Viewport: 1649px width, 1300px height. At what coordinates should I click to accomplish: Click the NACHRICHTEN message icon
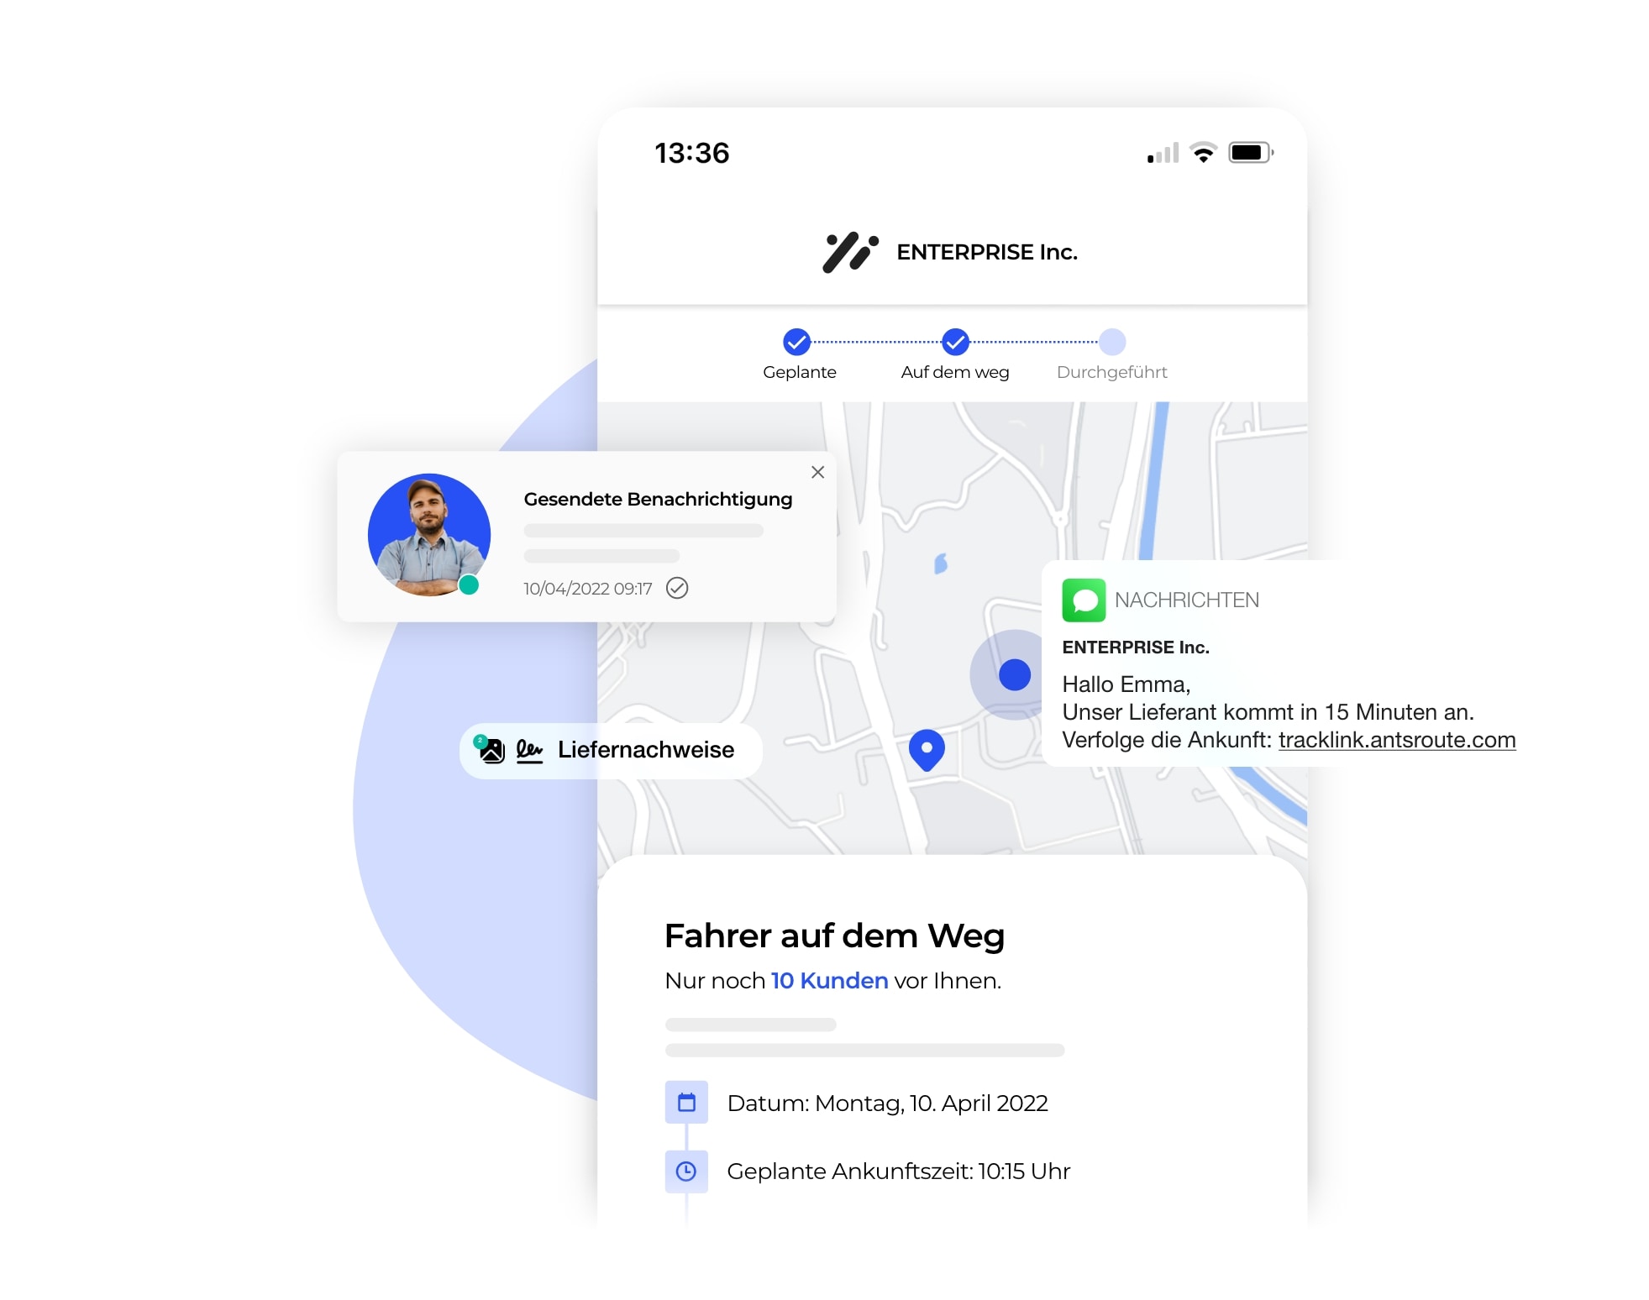1083,598
